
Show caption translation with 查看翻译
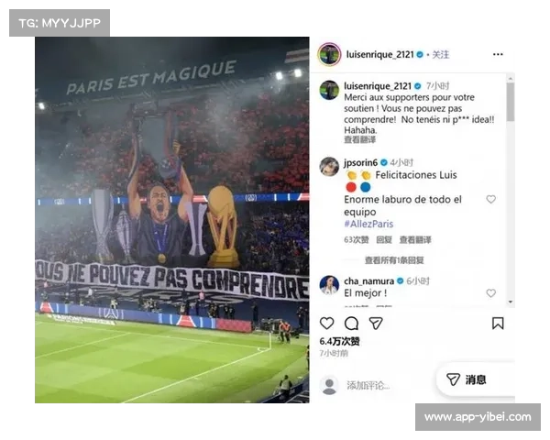(359, 139)
